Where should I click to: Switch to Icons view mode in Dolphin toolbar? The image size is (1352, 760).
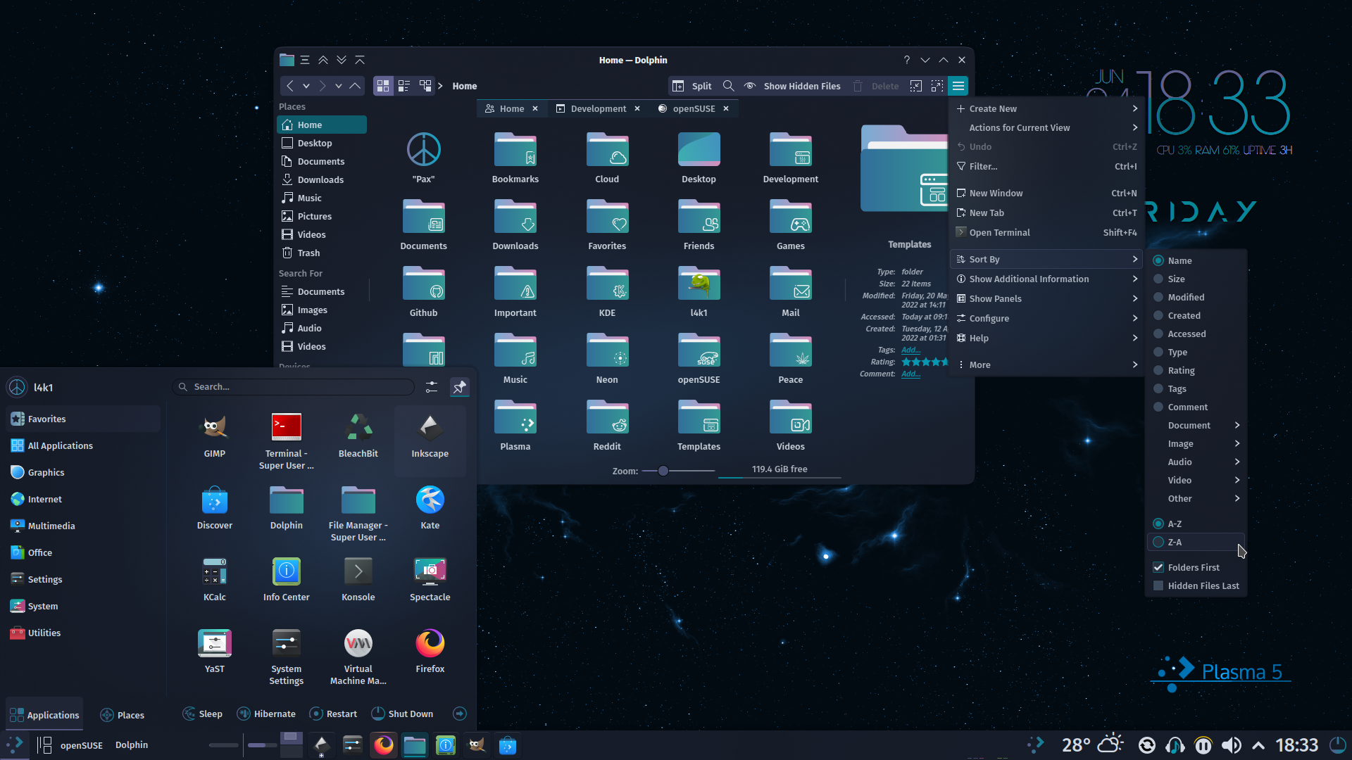click(383, 86)
